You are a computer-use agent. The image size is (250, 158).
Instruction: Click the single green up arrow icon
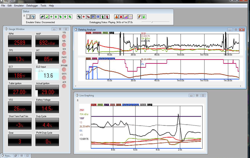(x=65, y=17)
